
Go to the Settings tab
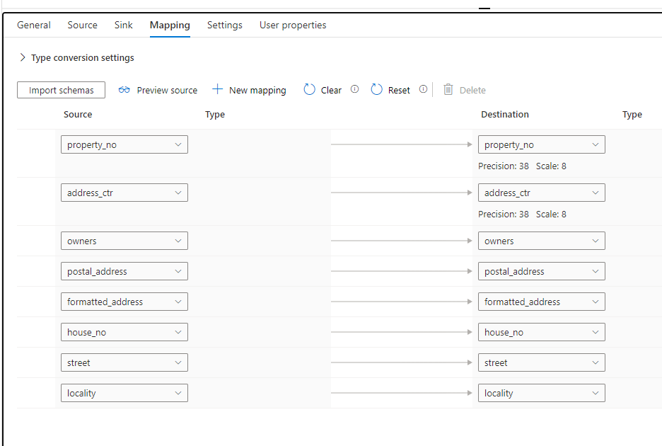point(225,25)
